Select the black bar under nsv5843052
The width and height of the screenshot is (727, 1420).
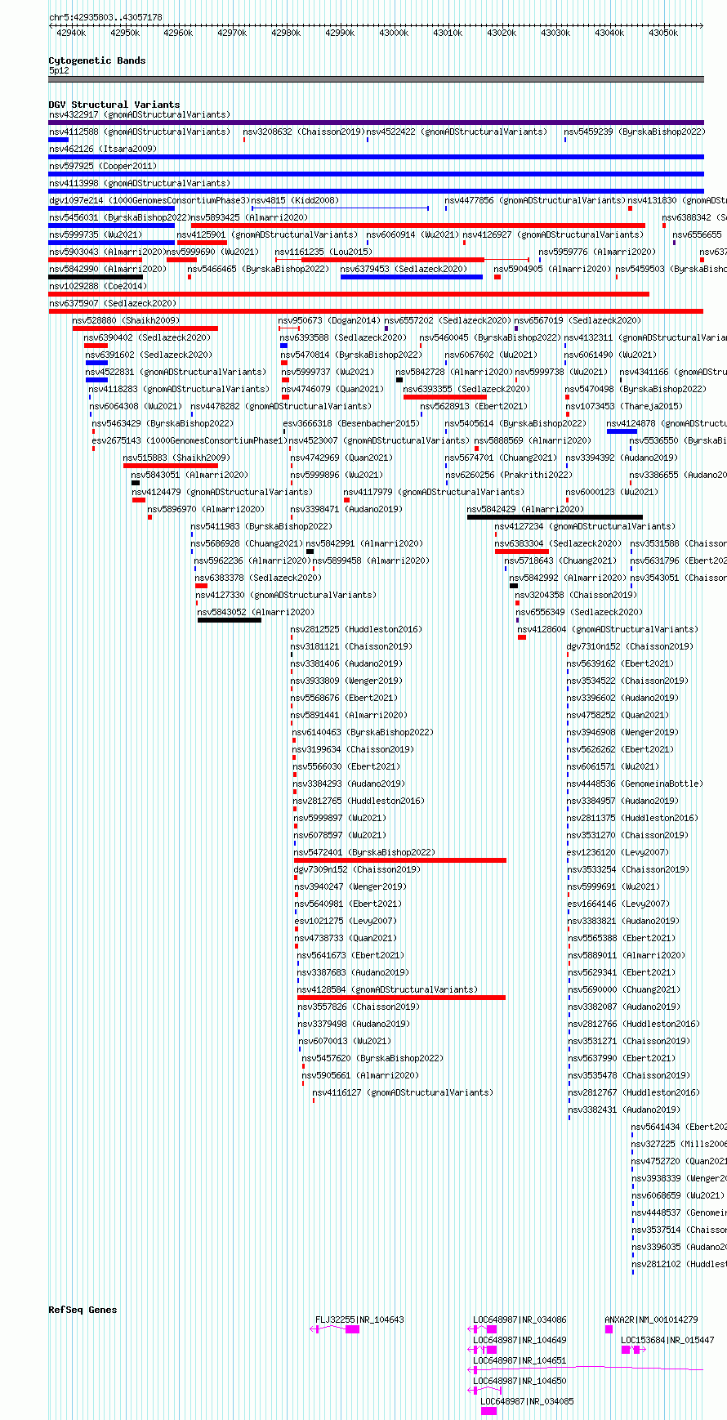tap(230, 620)
